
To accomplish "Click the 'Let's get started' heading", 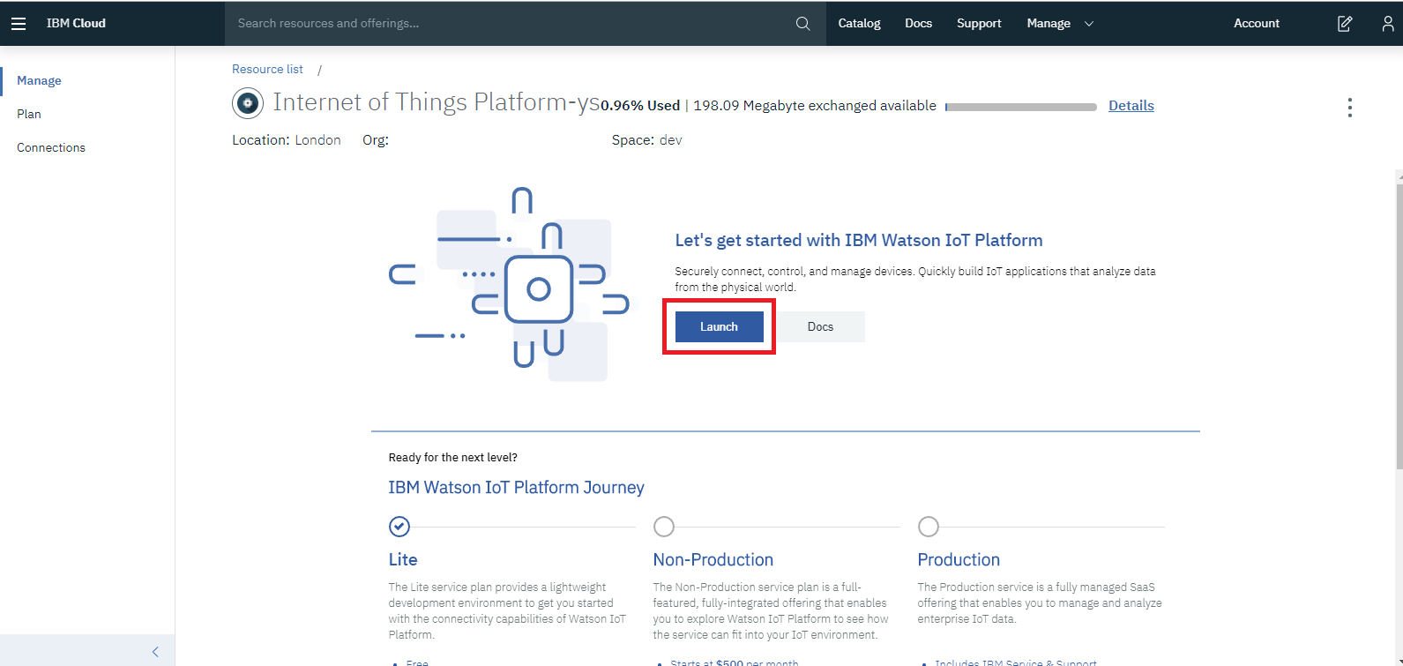I will point(859,240).
